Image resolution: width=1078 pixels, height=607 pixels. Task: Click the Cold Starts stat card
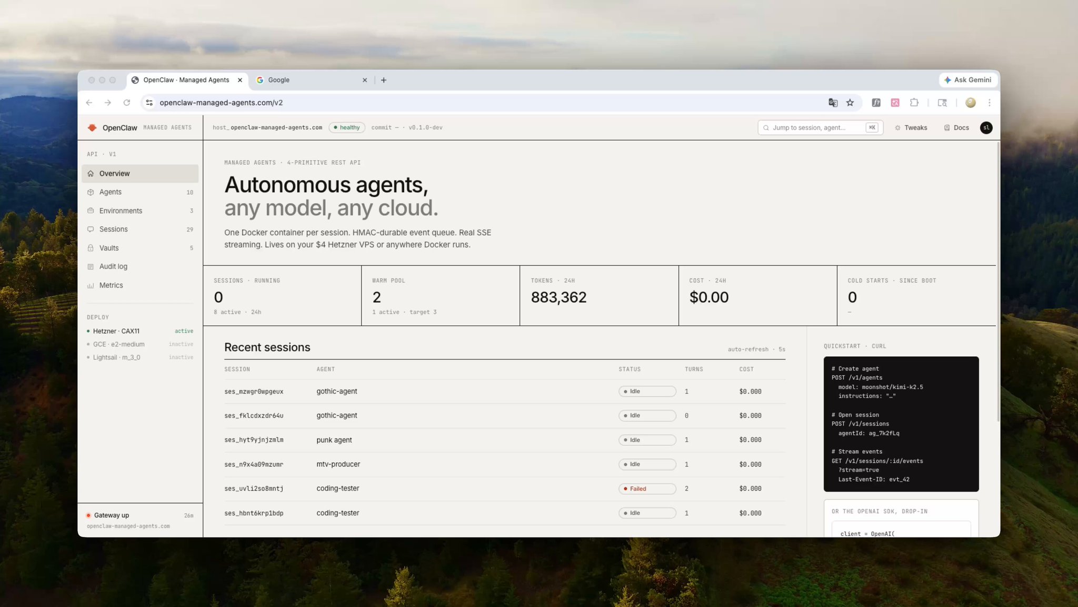[x=916, y=295]
